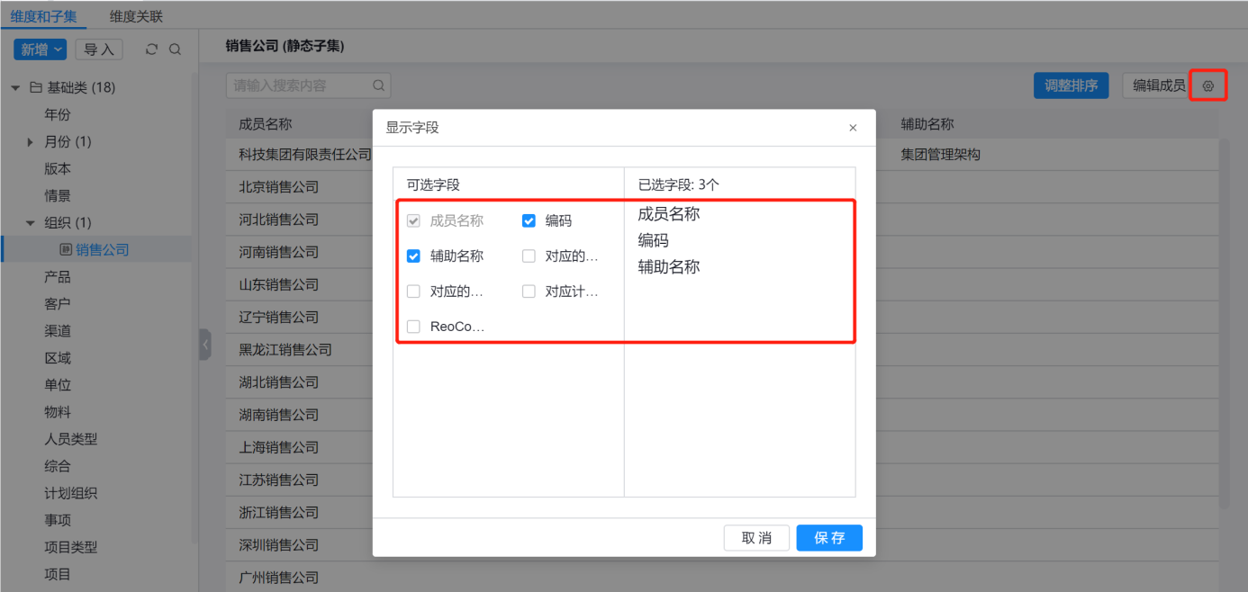Screen dimensions: 1248x592
Task: Click the search icon in left panel toolbar
Action: tap(175, 49)
